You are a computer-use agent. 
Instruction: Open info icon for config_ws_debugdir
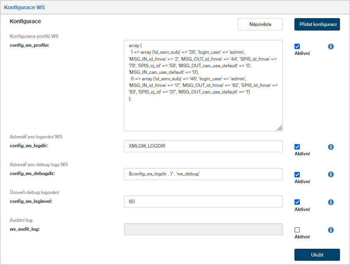click(331, 175)
